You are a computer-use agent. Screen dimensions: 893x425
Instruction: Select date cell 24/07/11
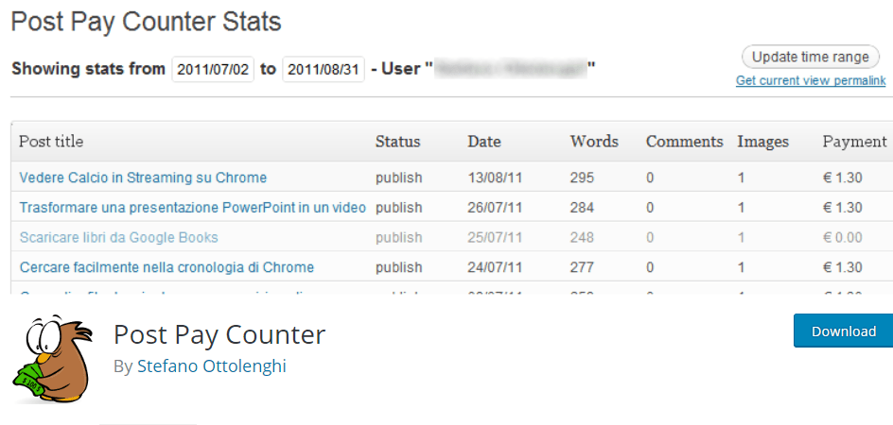[495, 267]
